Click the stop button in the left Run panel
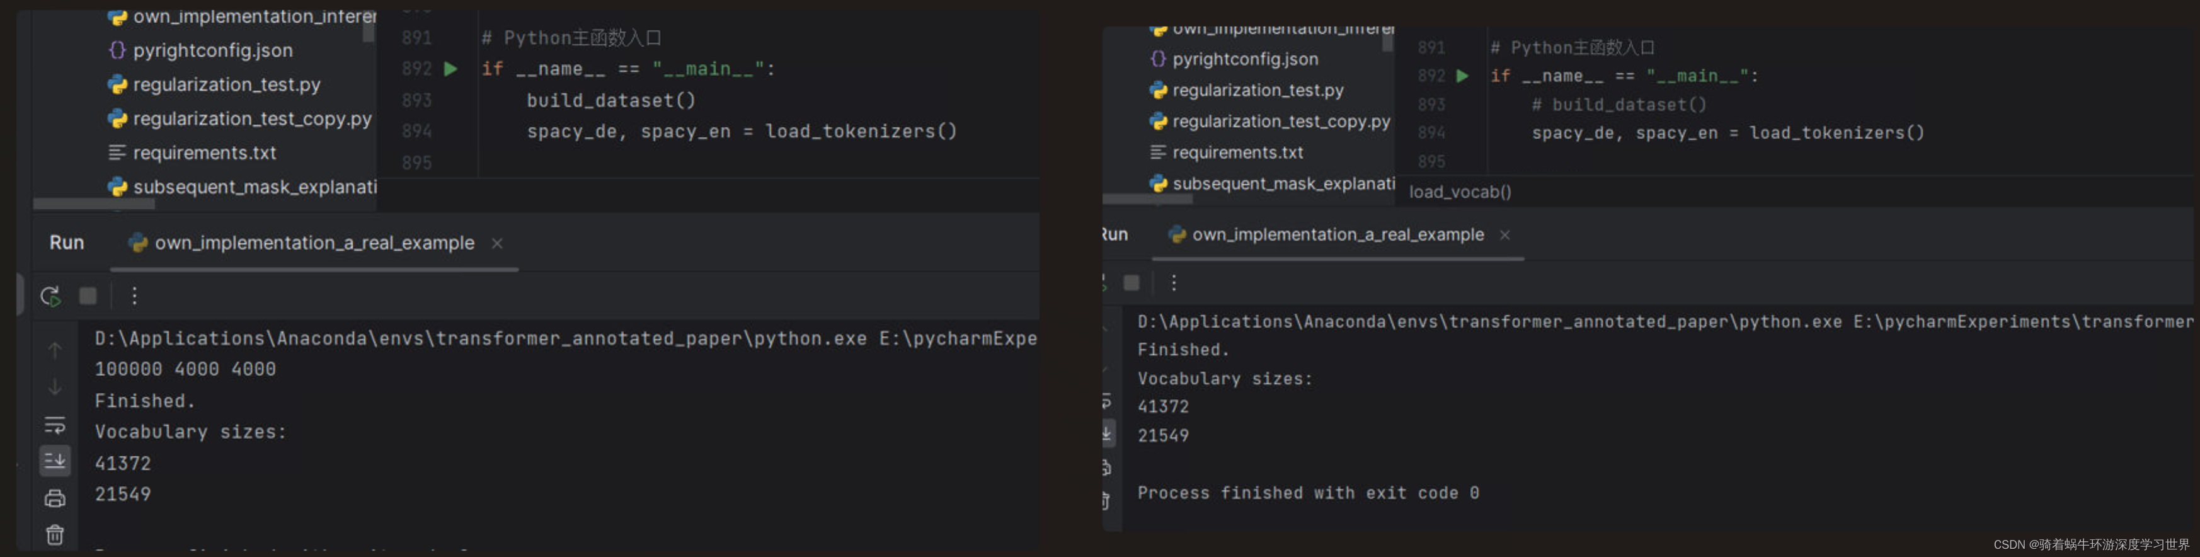This screenshot has height=557, width=2200. point(88,296)
